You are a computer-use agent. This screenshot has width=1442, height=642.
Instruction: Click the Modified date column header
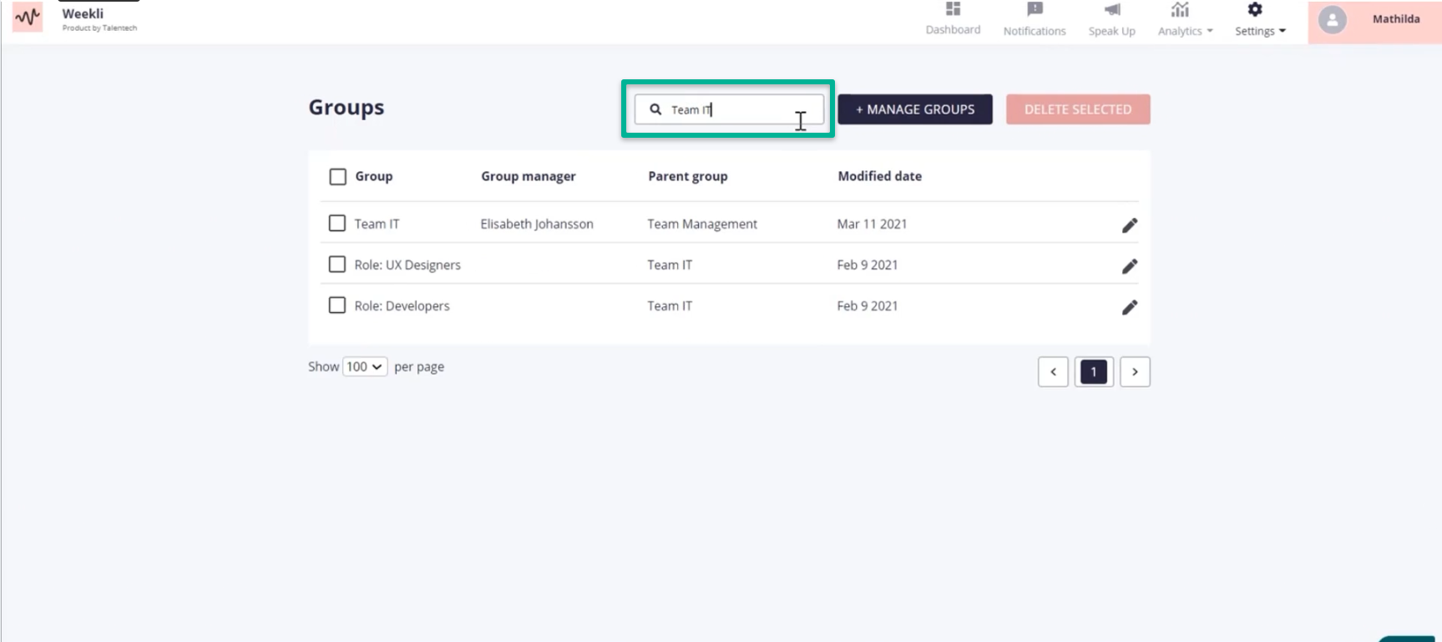coord(880,176)
